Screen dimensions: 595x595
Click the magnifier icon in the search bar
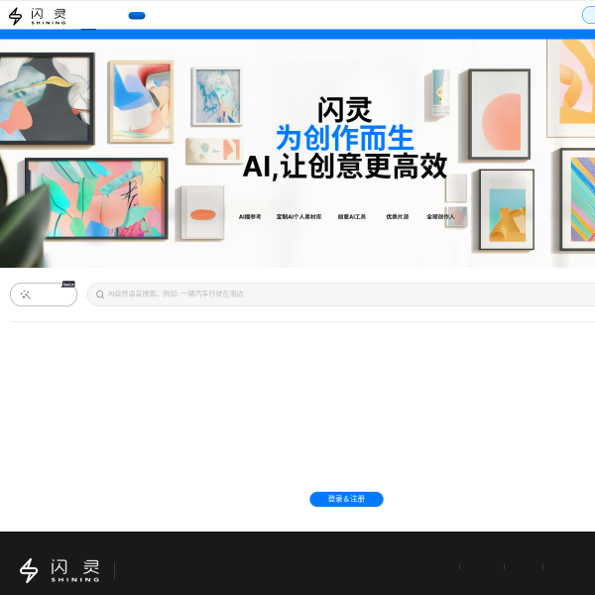coord(100,295)
